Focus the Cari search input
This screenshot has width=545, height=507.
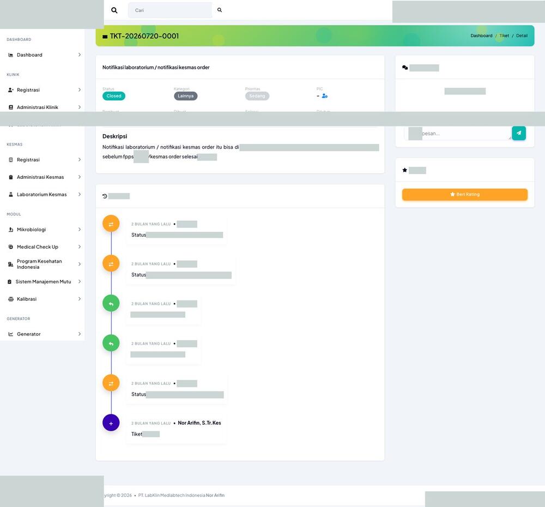tap(170, 10)
